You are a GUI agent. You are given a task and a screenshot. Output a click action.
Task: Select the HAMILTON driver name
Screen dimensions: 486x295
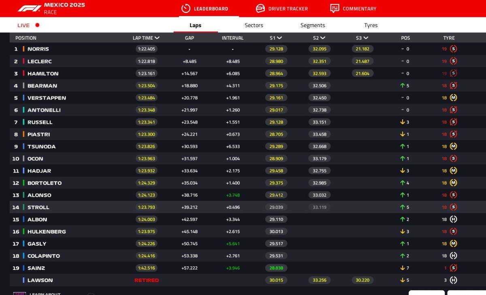pyautogui.click(x=43, y=74)
